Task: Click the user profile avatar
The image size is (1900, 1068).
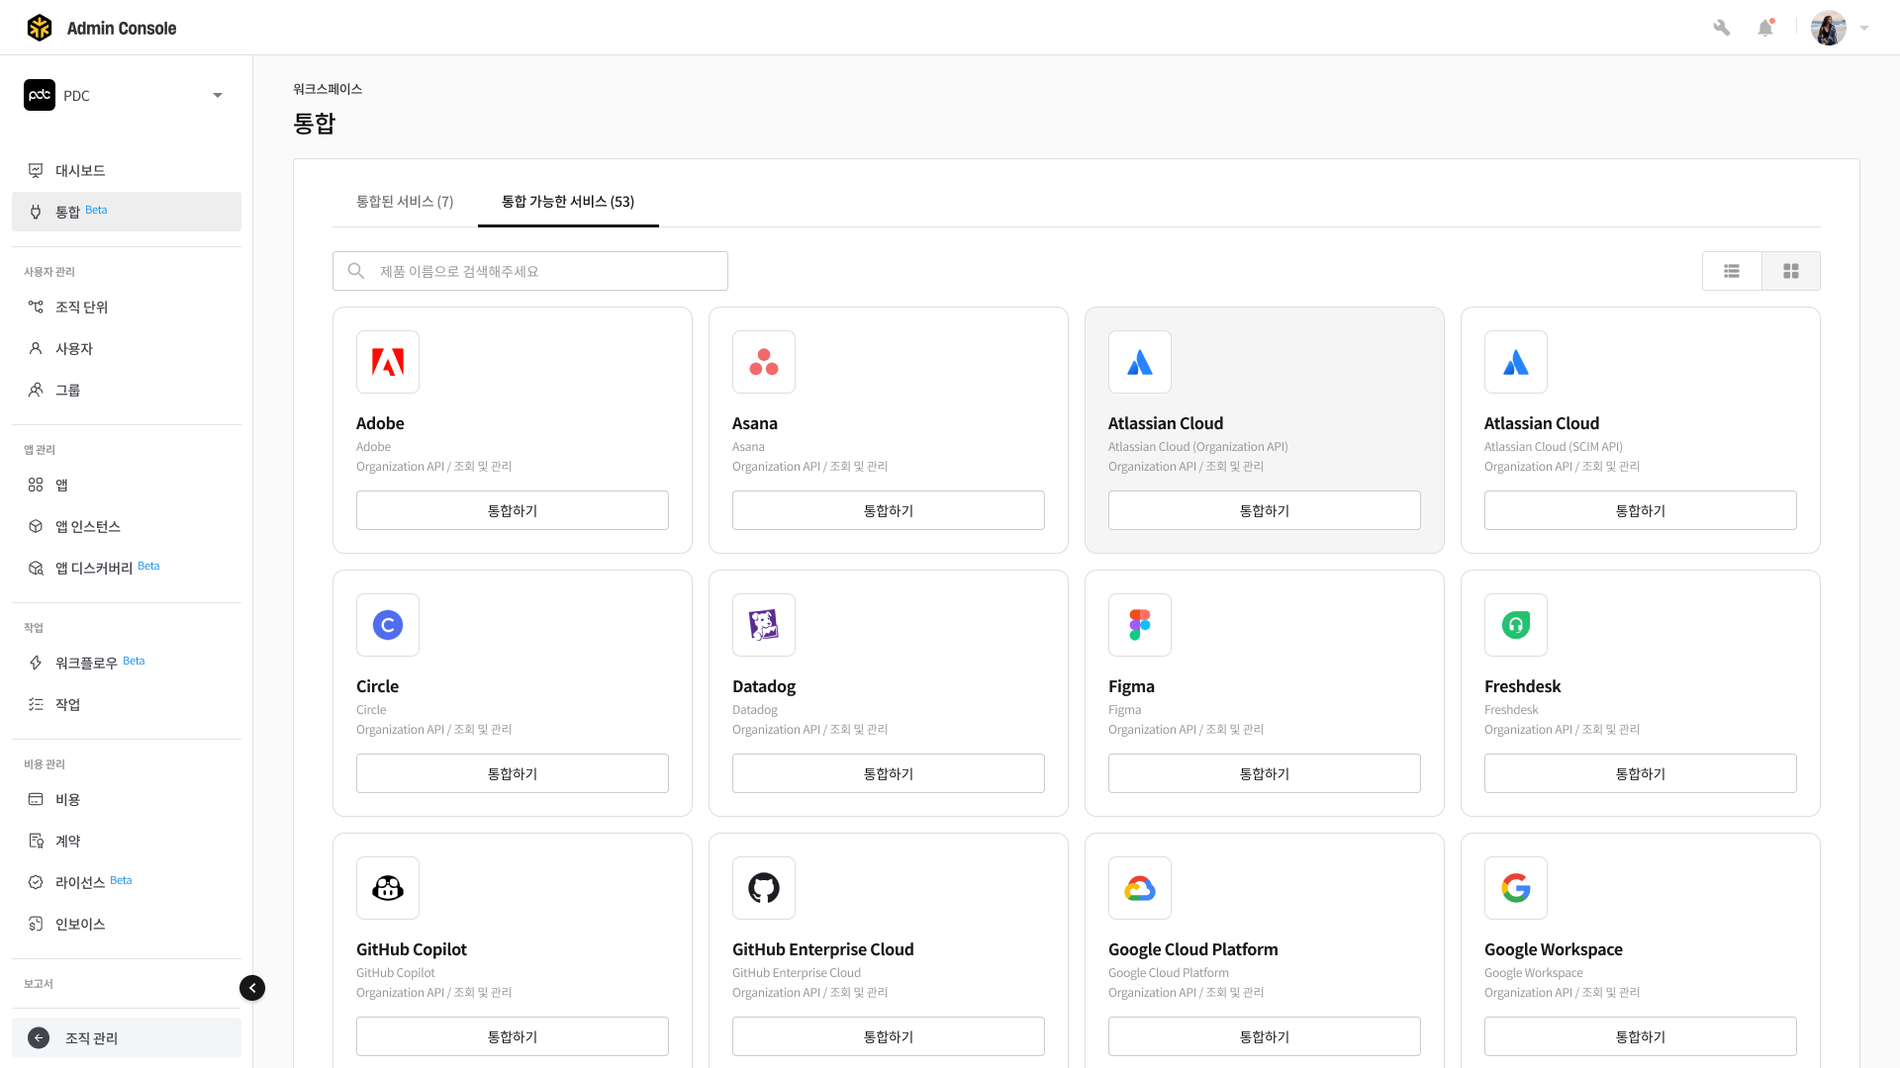Action: click(1829, 28)
